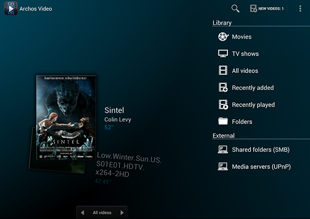Viewport: 310px width, 219px height.
Task: Open the search magnifier icon
Action: click(235, 8)
